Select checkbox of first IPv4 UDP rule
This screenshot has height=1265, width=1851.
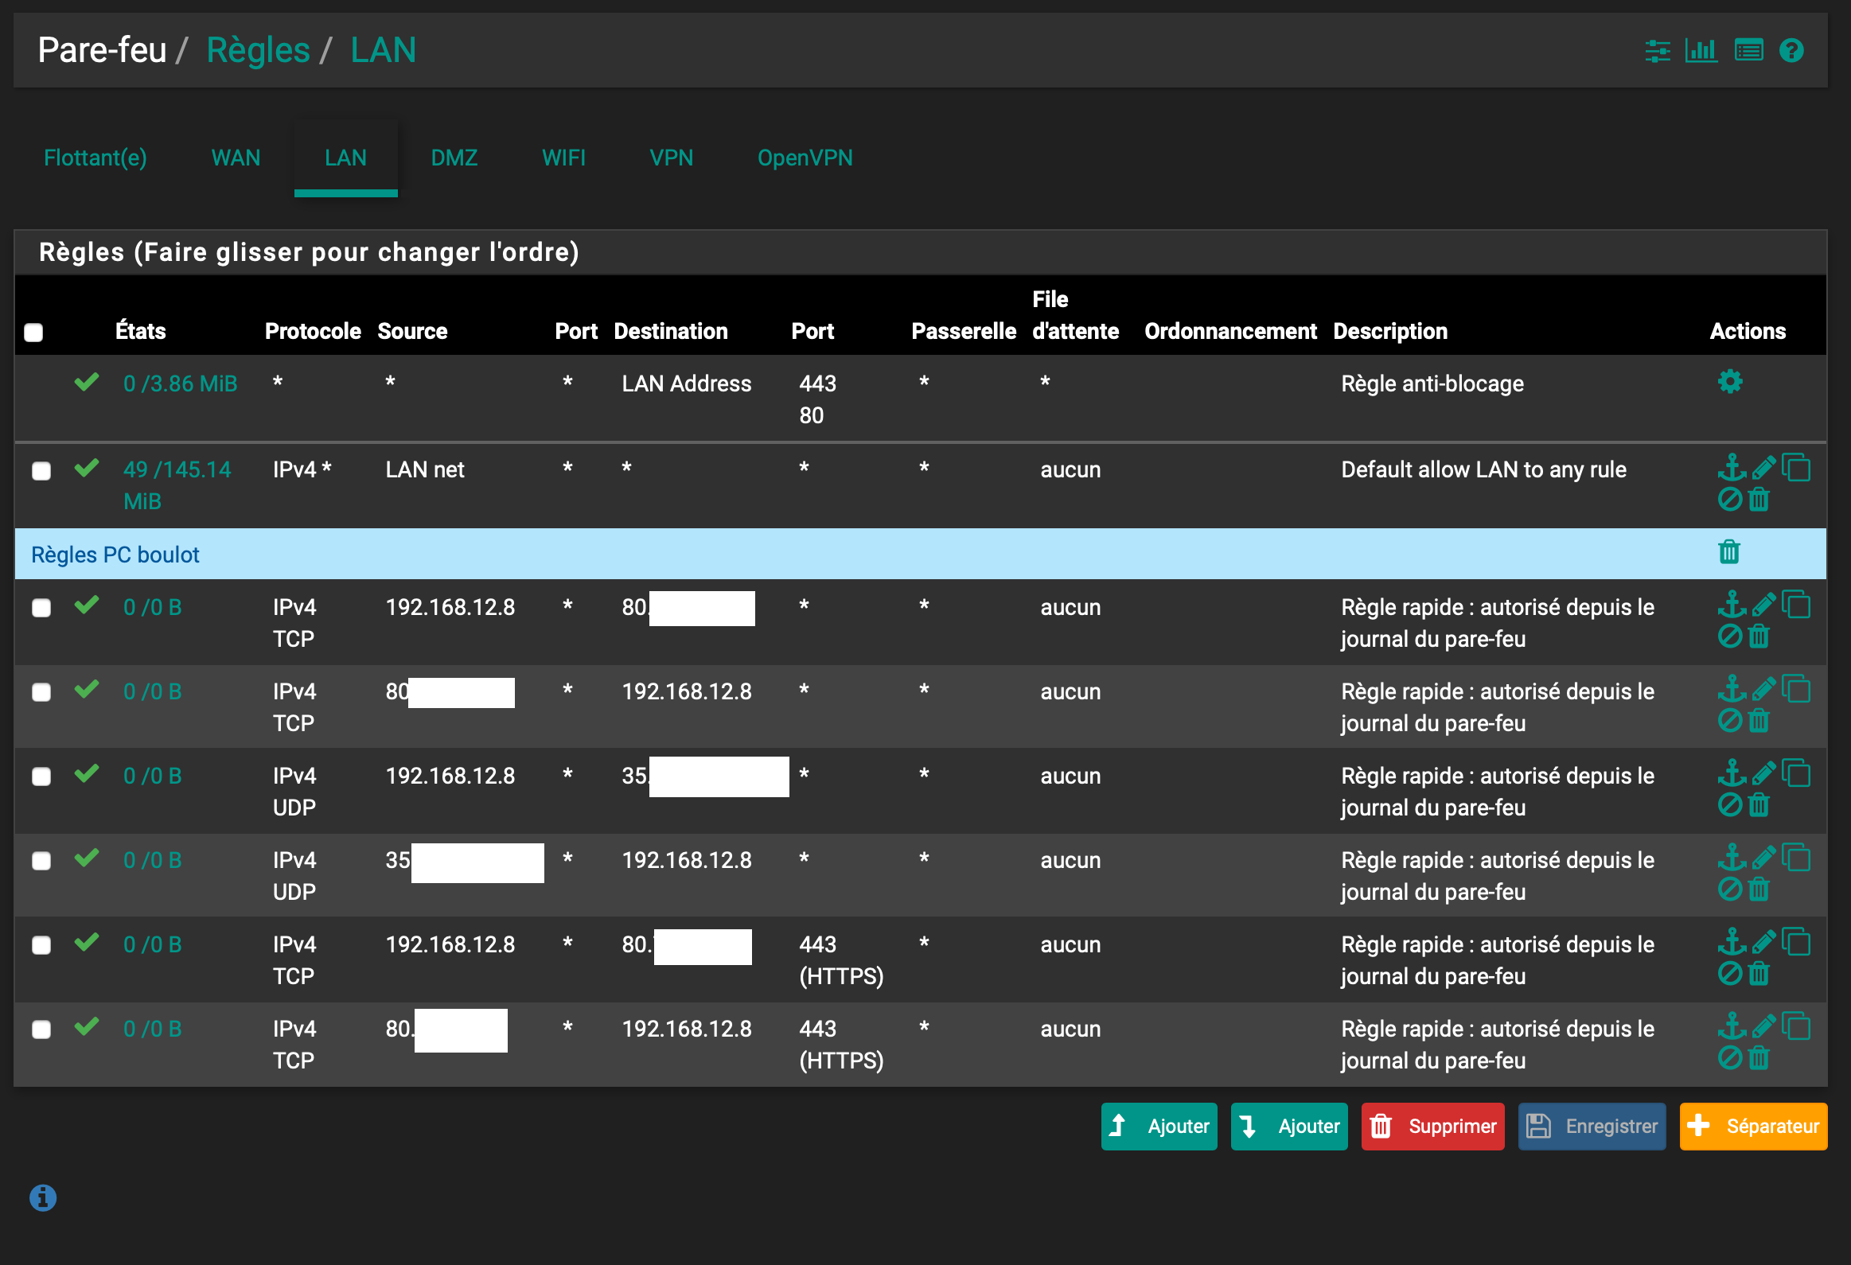[x=41, y=777]
